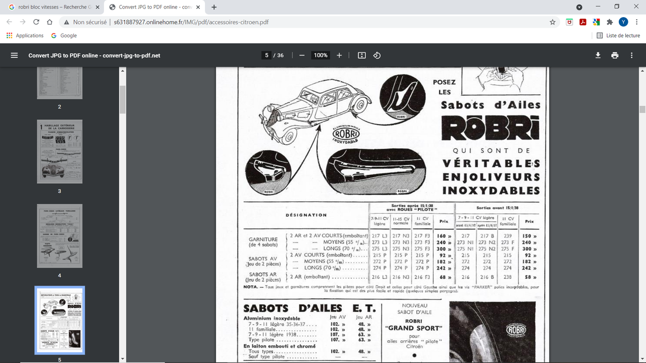Click the Non sécurisé security indicator
This screenshot has height=363, width=646.
[x=85, y=22]
